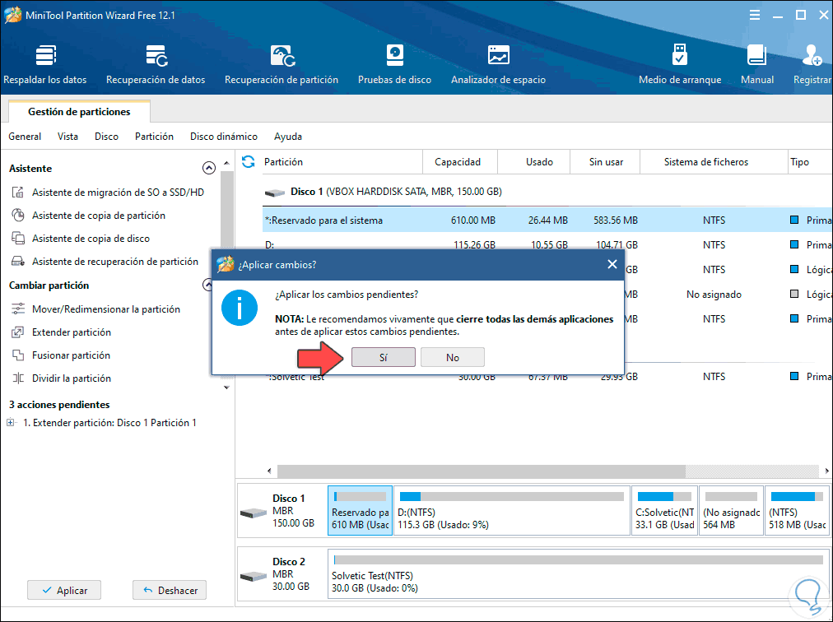Open Respaldar los datos tool
Viewport: 833px width, 622px height.
[x=45, y=65]
